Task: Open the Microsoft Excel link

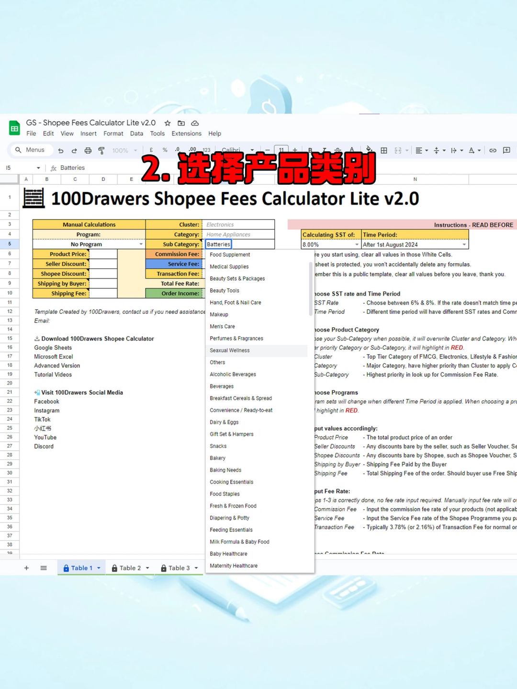Action: click(x=54, y=357)
